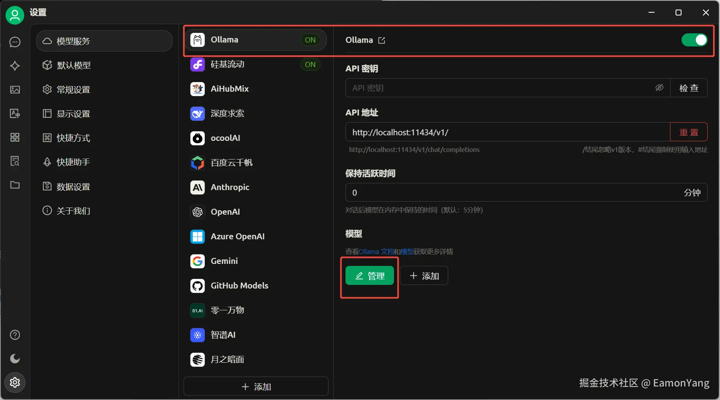Select the 深度求索 provider

pos(256,113)
